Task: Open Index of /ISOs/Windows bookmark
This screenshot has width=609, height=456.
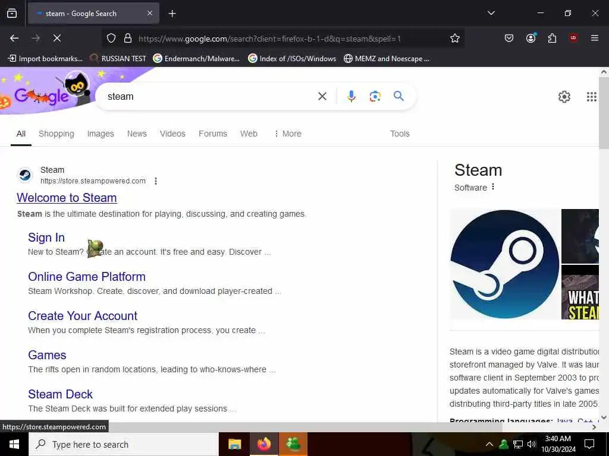Action: tap(292, 59)
